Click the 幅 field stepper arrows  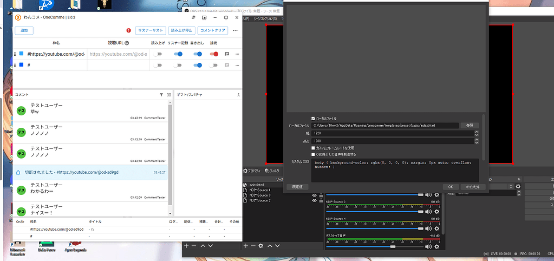[x=477, y=133]
